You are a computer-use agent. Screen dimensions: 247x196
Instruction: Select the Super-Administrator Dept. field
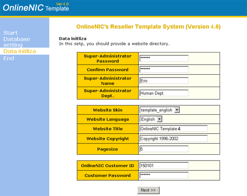point(164,93)
